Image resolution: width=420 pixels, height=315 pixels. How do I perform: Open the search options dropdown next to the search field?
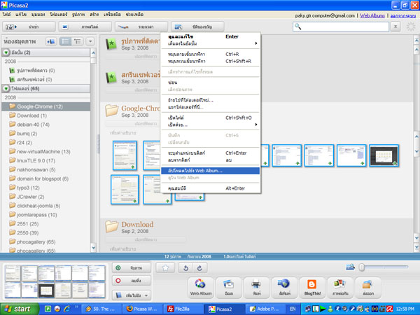(395, 27)
